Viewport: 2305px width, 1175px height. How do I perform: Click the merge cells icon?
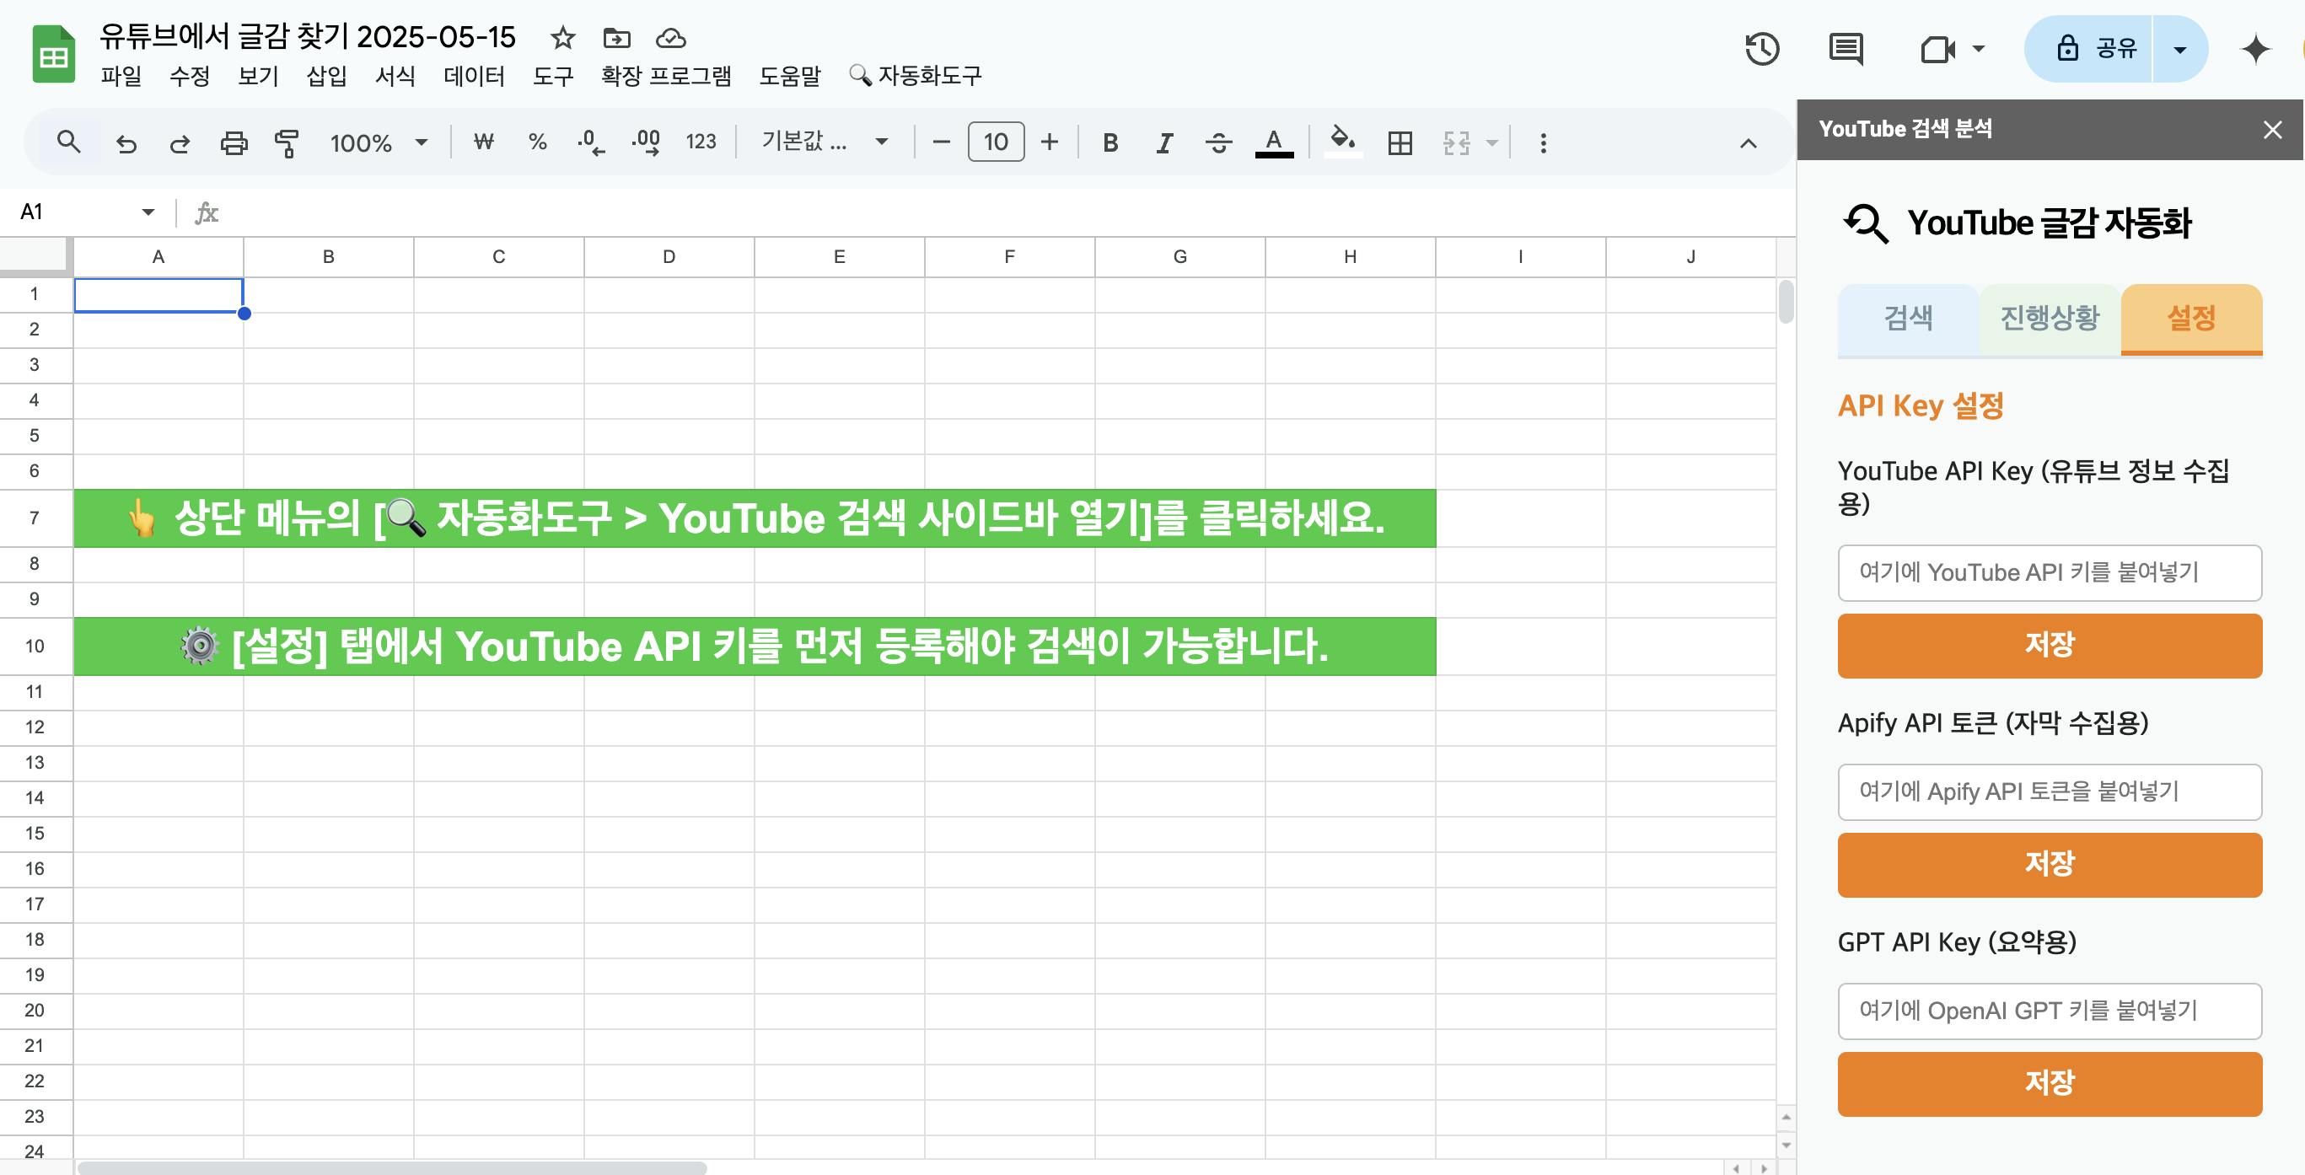click(x=1457, y=142)
